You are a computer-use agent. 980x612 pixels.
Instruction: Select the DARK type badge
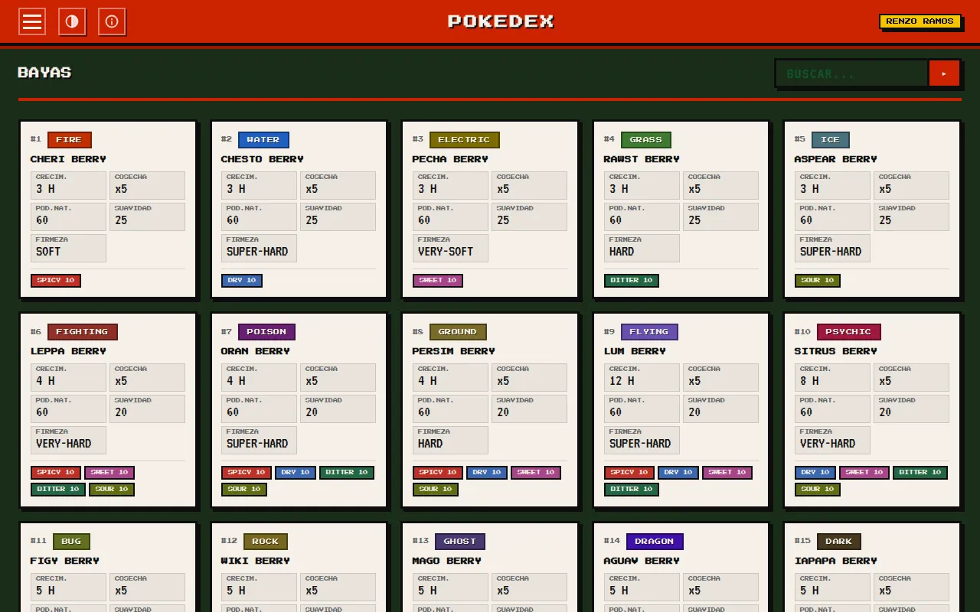pos(839,542)
